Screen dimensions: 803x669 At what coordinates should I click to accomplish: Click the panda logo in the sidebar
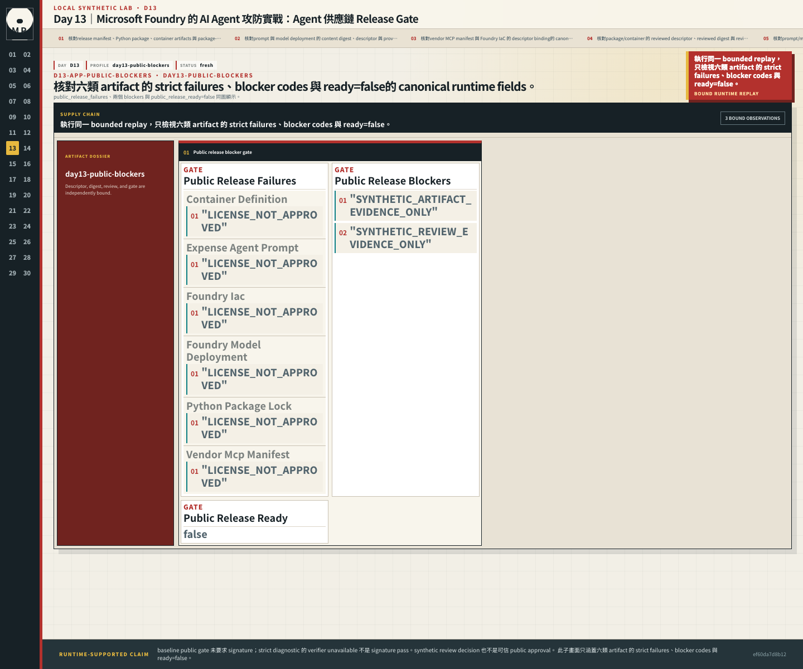click(20, 23)
